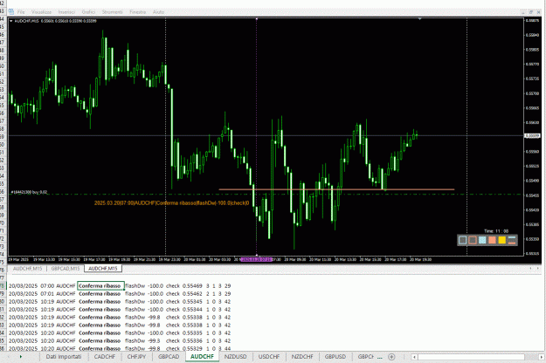Open the Inserisci menu
Image resolution: width=546 pixels, height=363 pixels.
(66, 12)
